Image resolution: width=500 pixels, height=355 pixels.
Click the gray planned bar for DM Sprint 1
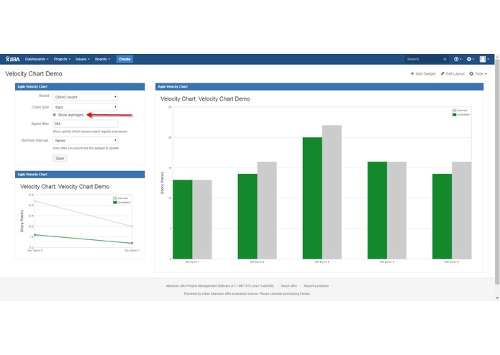(202, 219)
